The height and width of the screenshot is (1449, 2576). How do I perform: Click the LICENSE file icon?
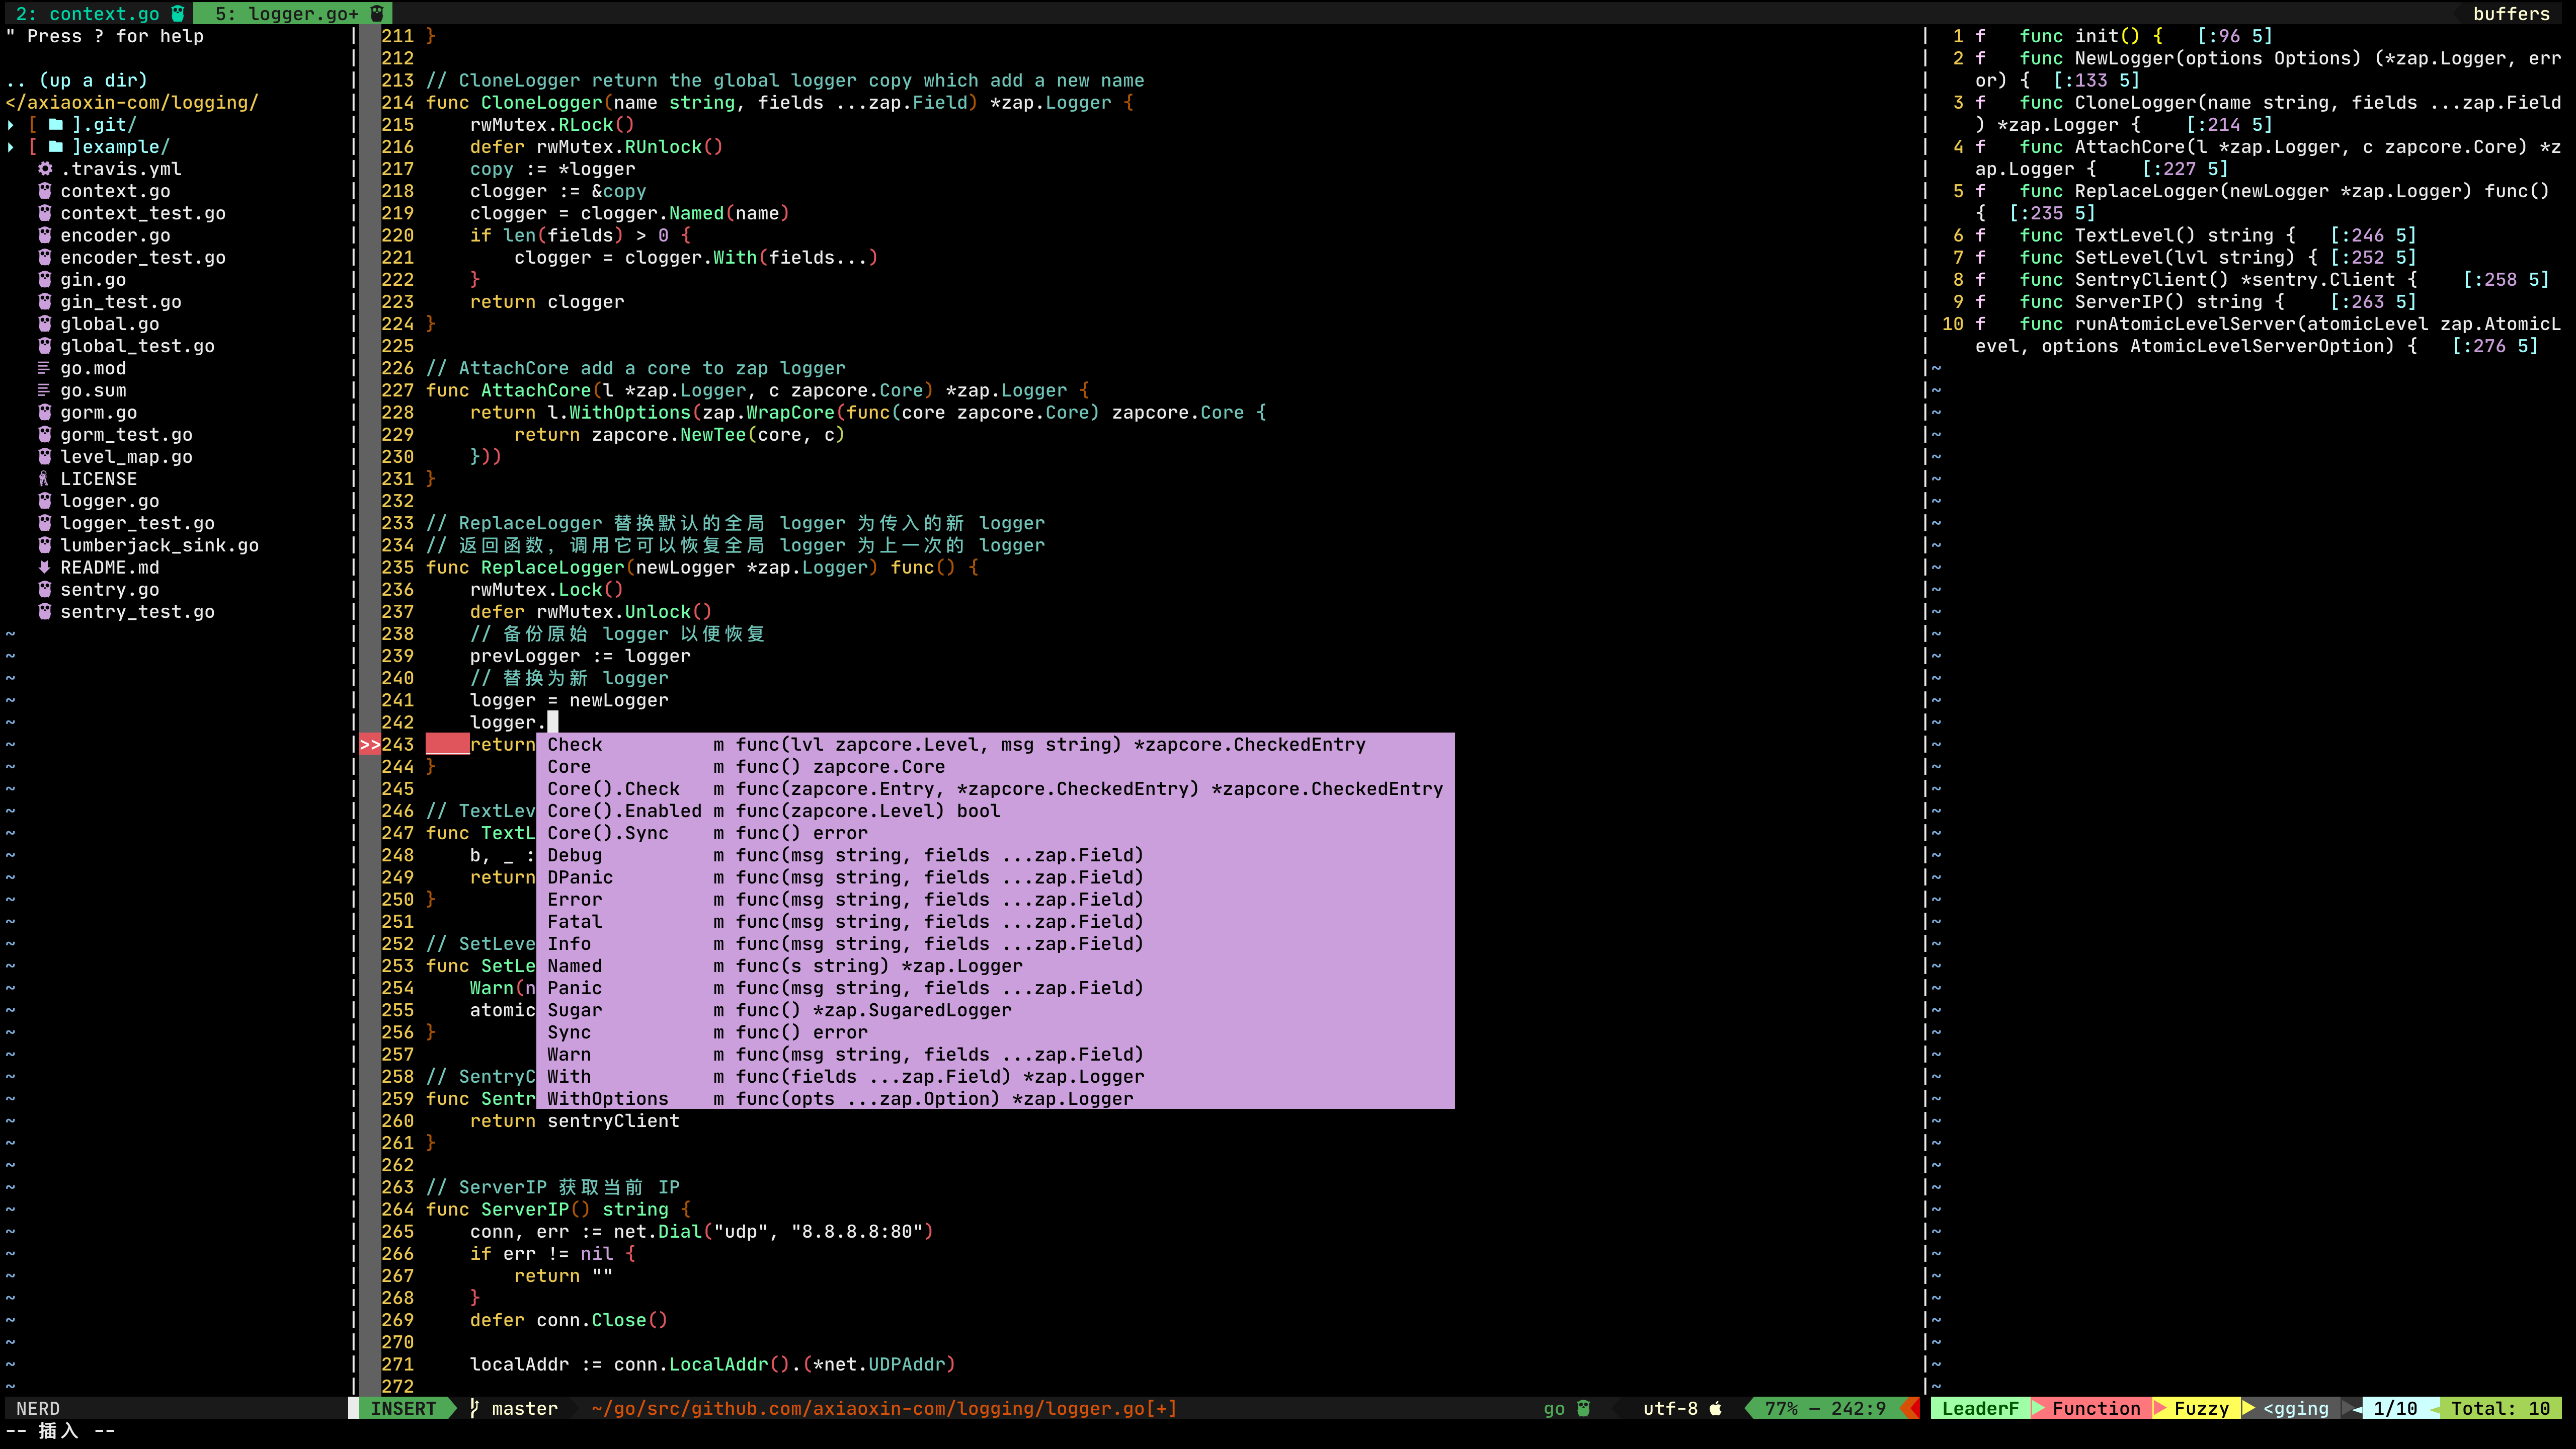click(44, 479)
